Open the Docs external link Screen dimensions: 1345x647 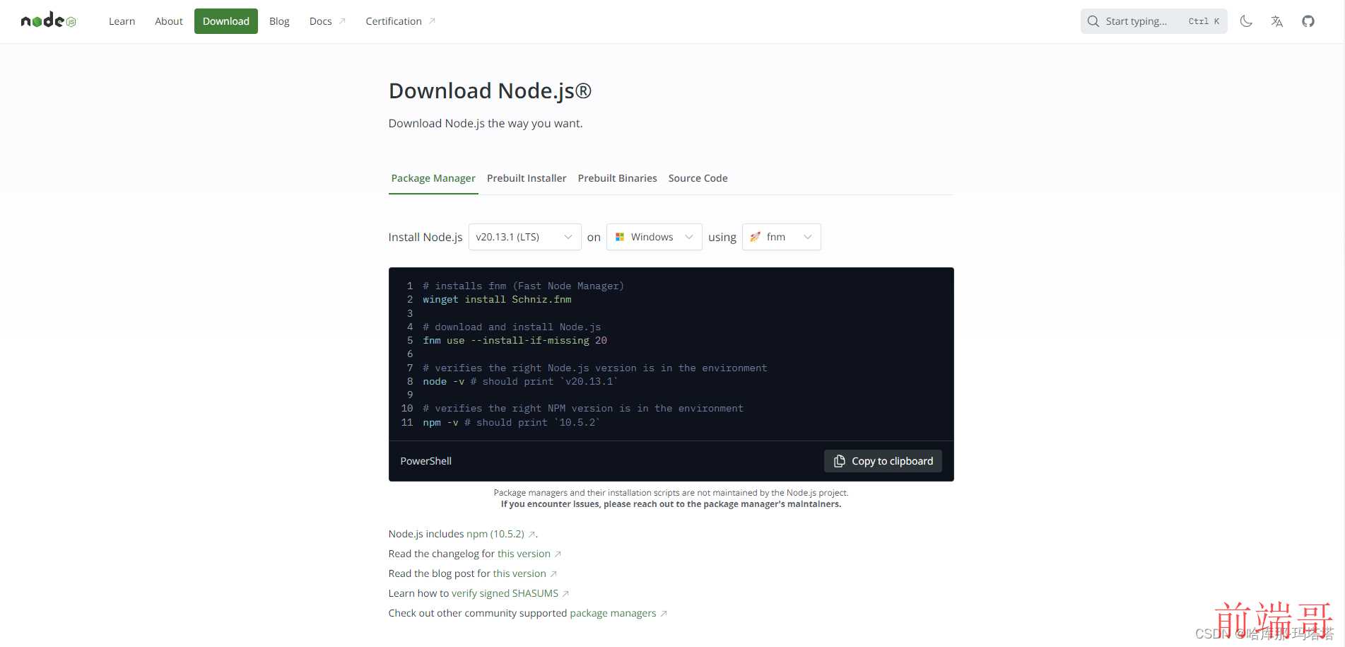[327, 21]
